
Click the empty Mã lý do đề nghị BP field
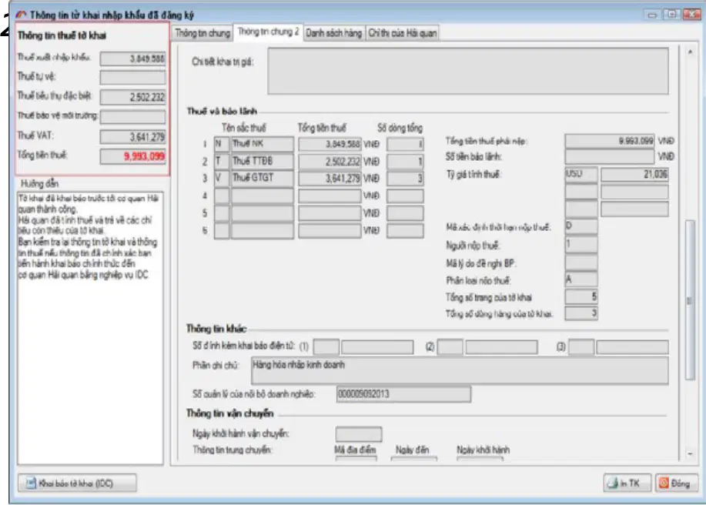click(x=581, y=263)
